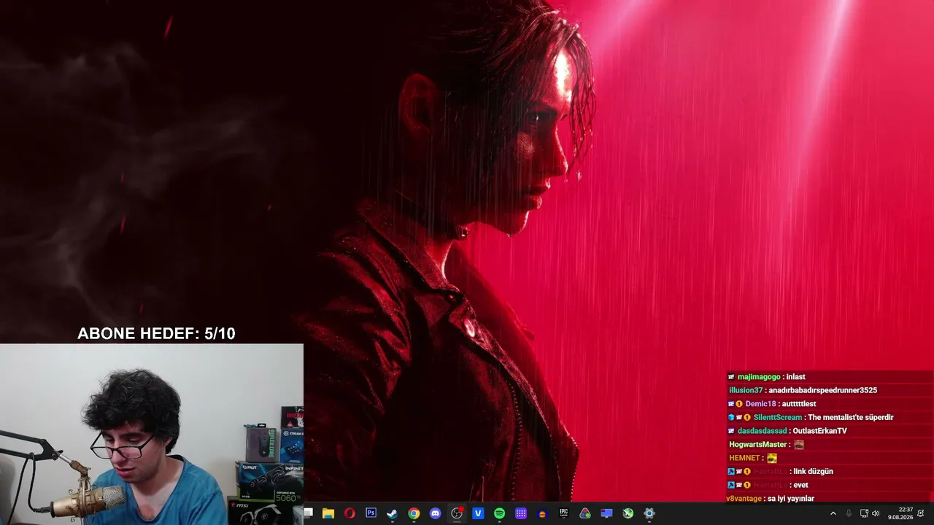Image resolution: width=934 pixels, height=525 pixels.
Task: Click the chat message 'link düzgün'
Action: point(814,472)
